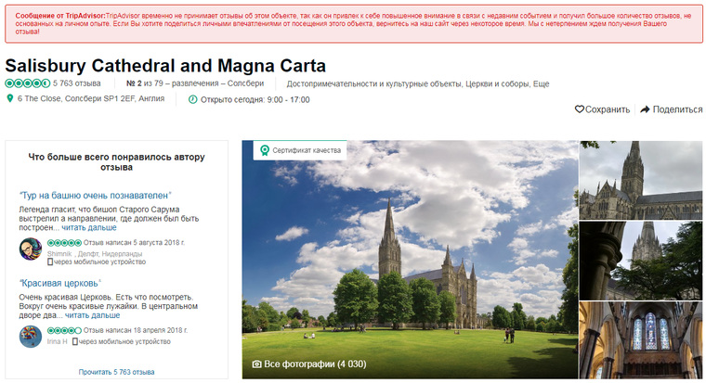The image size is (706, 383).
Task: Click heading Что больше всего понравилось автору отзыва
Action: click(x=117, y=162)
